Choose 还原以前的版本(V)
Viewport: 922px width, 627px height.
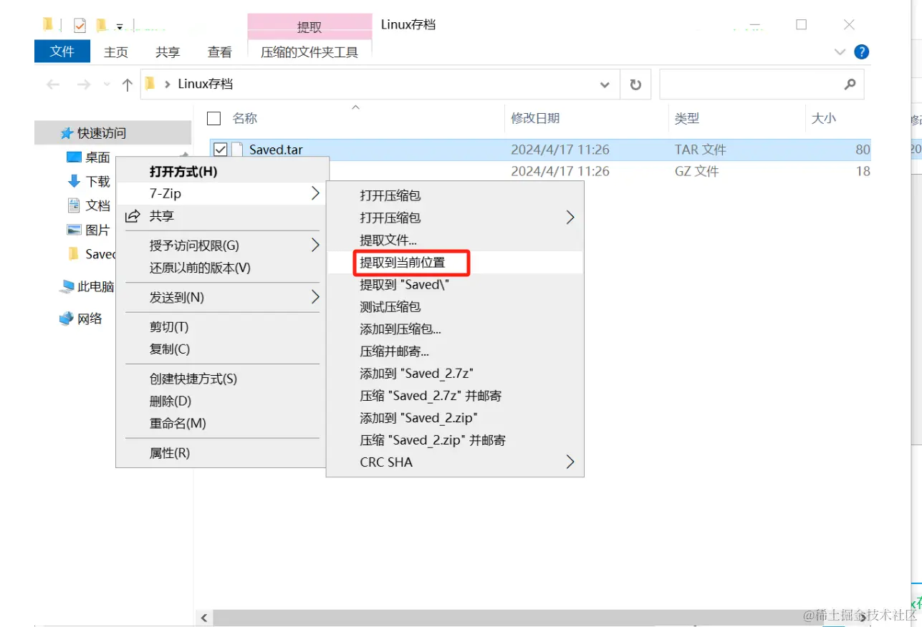(200, 268)
